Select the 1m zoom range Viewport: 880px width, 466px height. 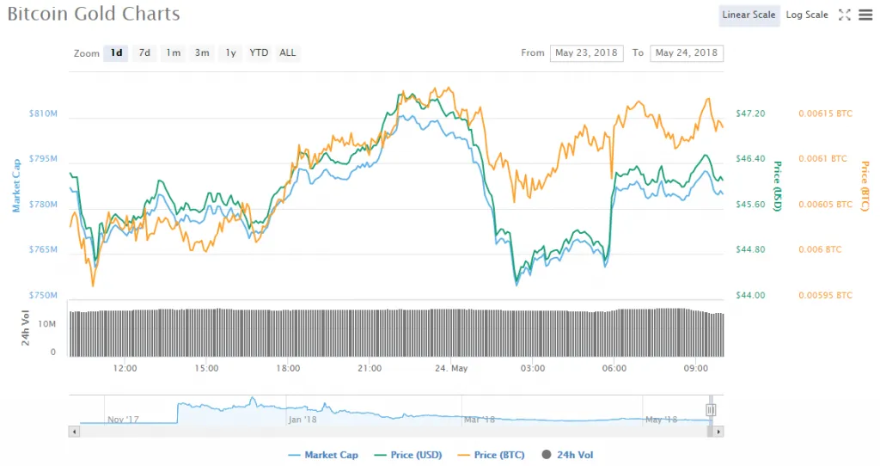pyautogui.click(x=174, y=52)
